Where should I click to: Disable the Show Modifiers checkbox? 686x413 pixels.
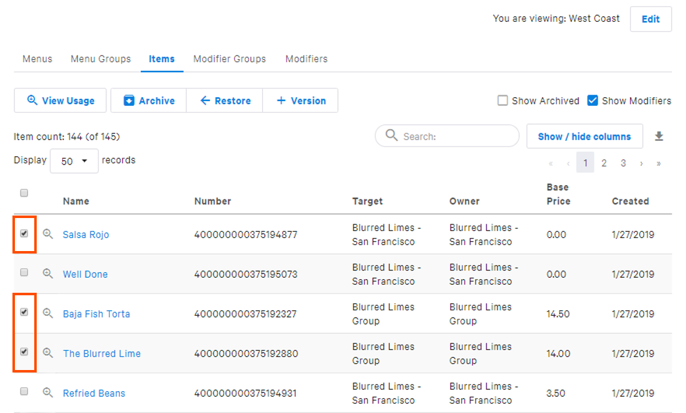pyautogui.click(x=592, y=100)
